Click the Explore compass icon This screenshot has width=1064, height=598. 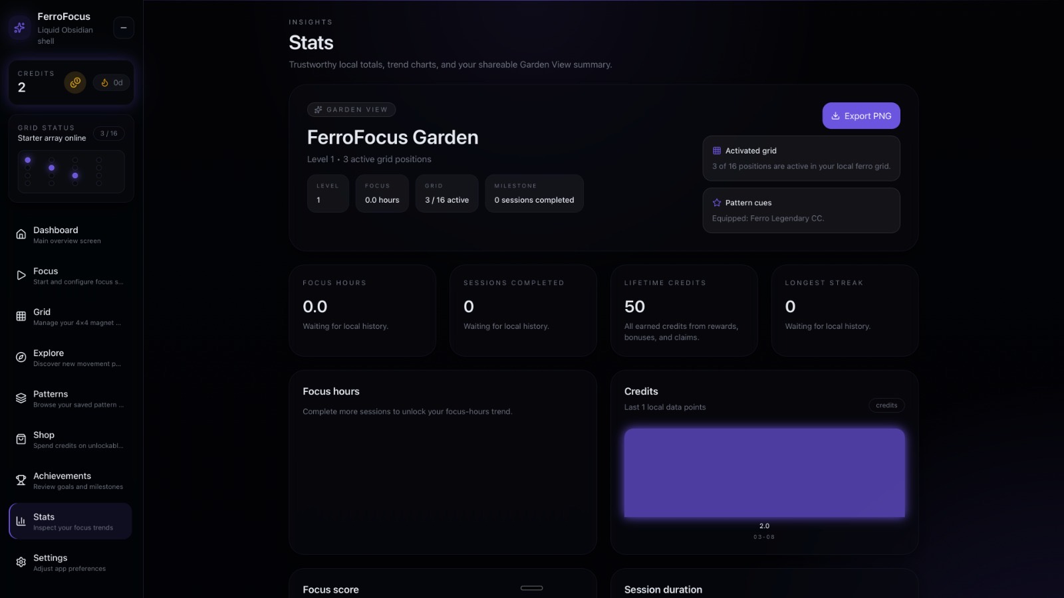coord(21,357)
